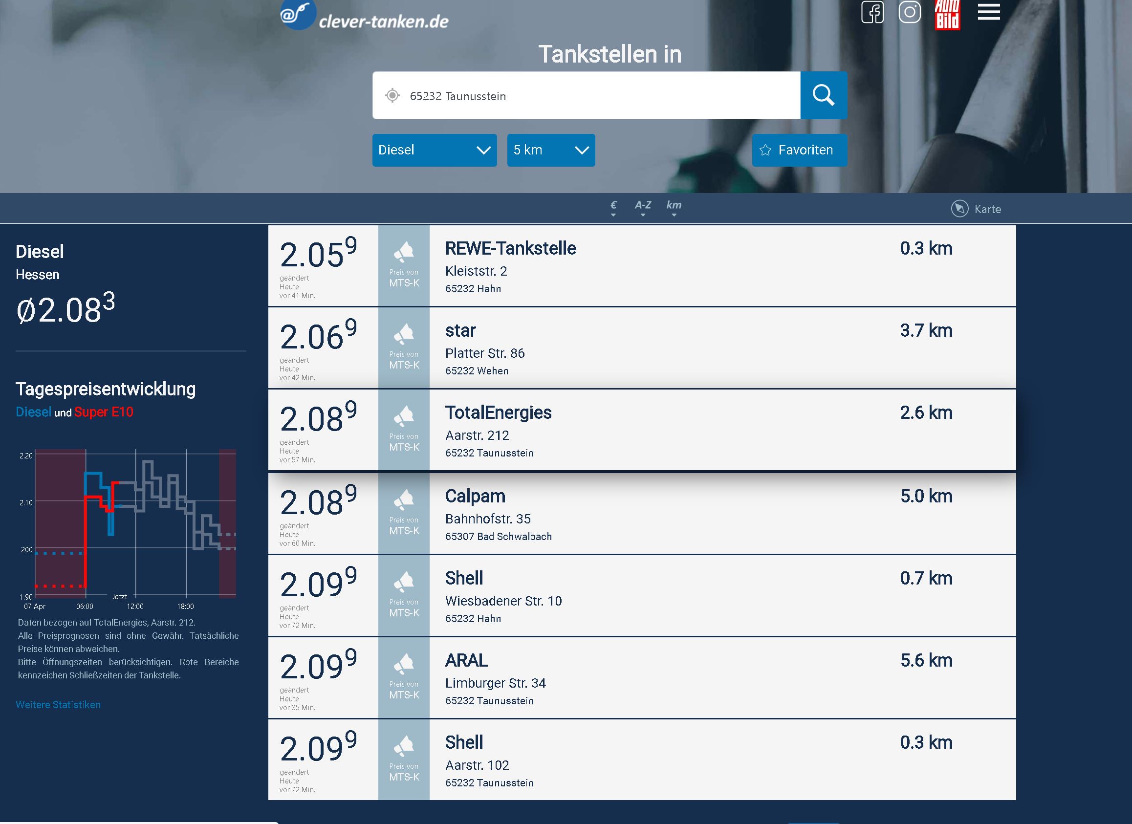1132x824 pixels.
Task: Open the TotalEnergies Aarstr. 212 station
Action: pos(498,412)
